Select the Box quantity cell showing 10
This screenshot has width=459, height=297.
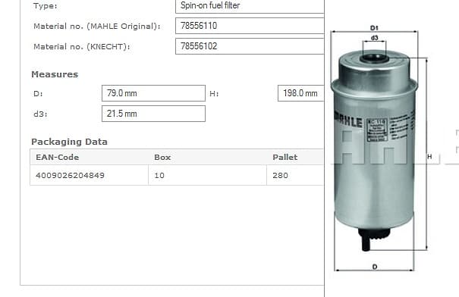(208, 175)
